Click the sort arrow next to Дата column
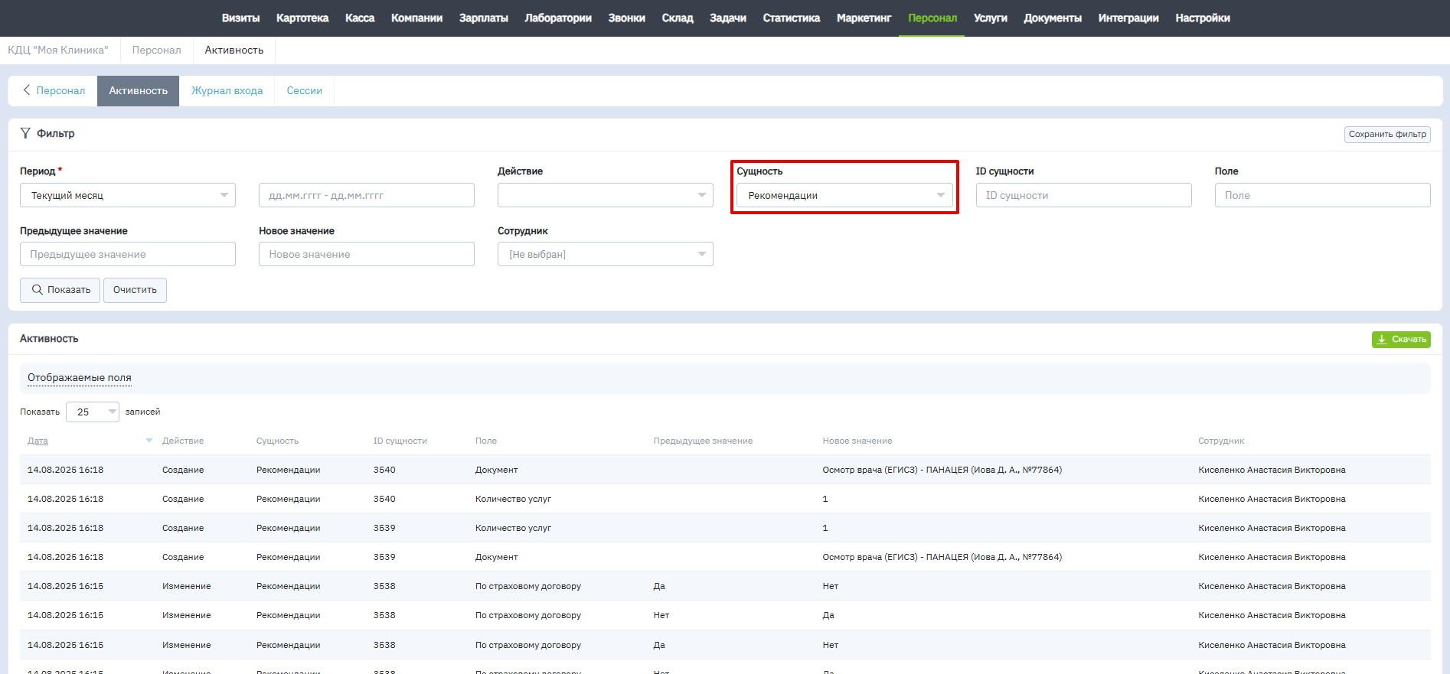 149,441
